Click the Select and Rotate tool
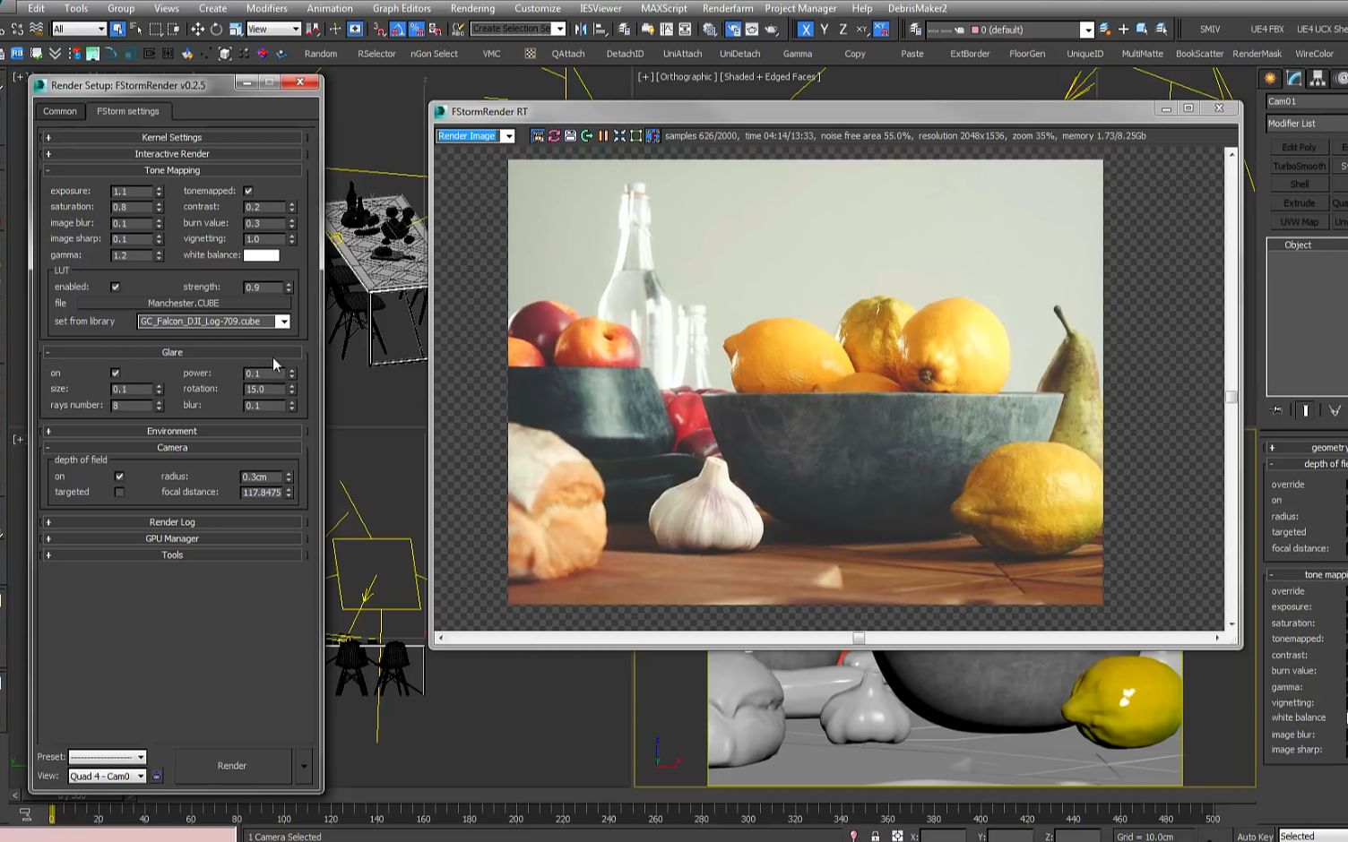Screen dimensions: 1348x842 tap(216, 30)
